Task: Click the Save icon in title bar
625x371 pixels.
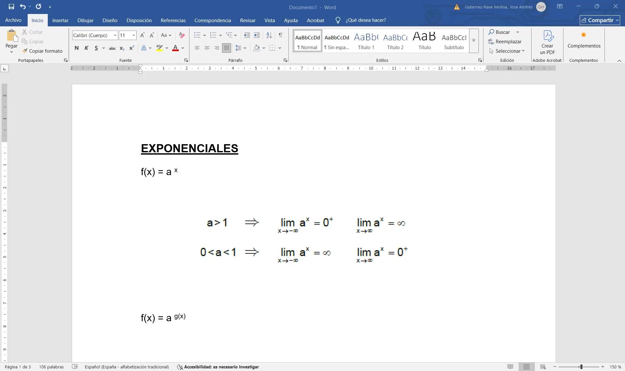Action: [11, 7]
